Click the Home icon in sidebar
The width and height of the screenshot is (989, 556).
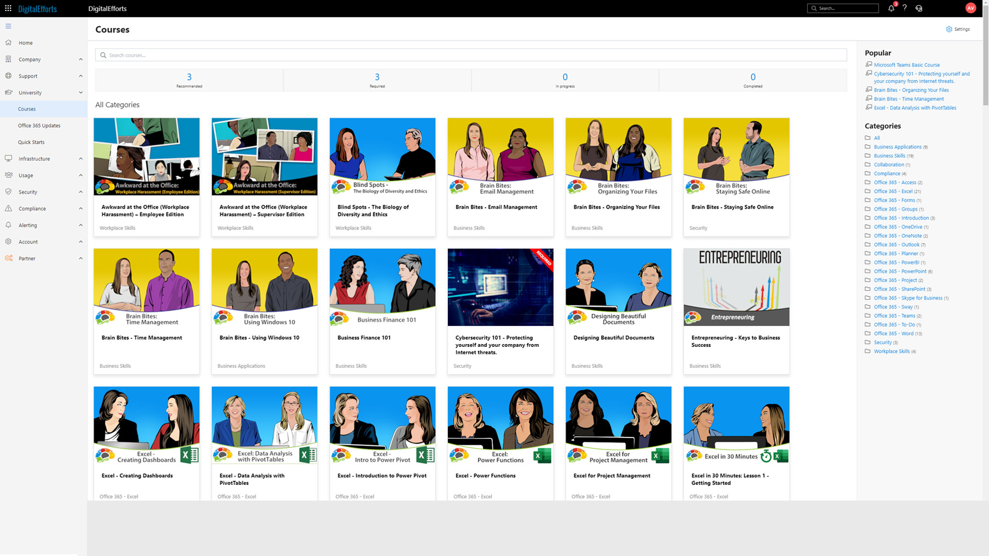point(8,42)
